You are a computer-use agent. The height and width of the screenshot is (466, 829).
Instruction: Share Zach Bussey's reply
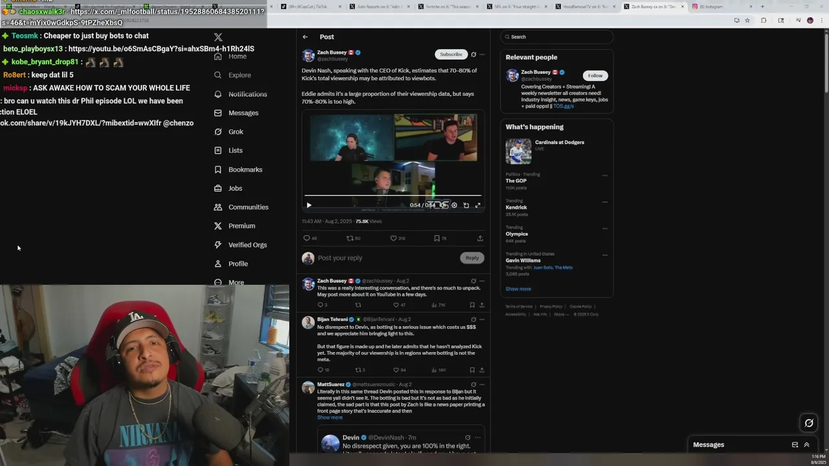[x=481, y=305]
